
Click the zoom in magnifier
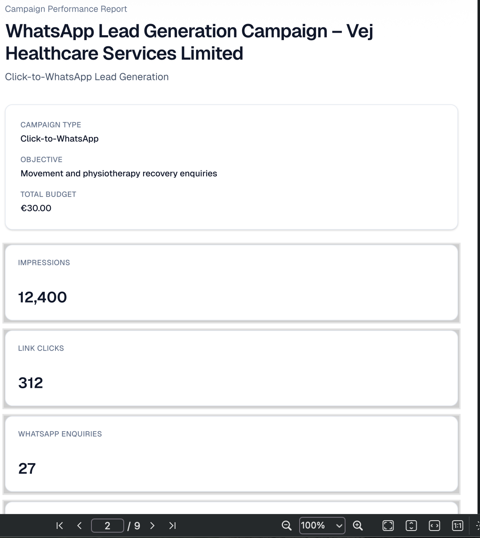coord(358,526)
